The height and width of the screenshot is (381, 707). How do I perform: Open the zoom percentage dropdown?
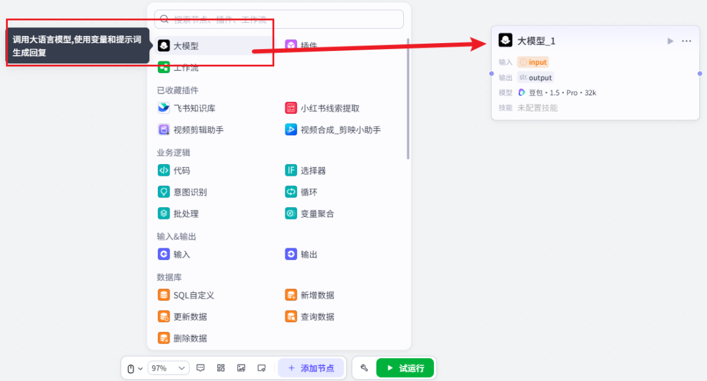coord(169,368)
